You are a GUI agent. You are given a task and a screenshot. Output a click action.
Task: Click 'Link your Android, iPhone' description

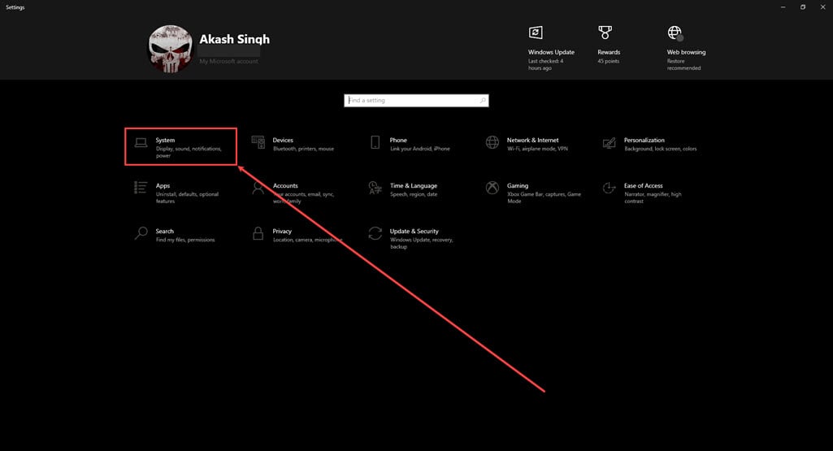[x=419, y=149]
